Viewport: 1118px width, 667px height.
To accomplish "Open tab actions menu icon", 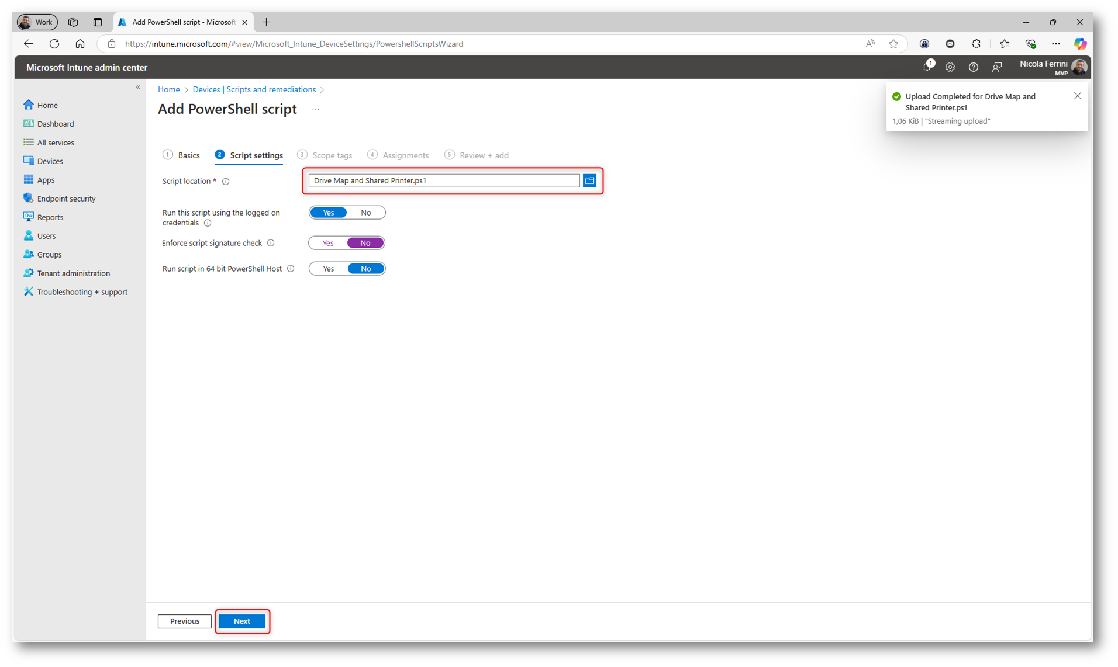I will click(x=98, y=22).
